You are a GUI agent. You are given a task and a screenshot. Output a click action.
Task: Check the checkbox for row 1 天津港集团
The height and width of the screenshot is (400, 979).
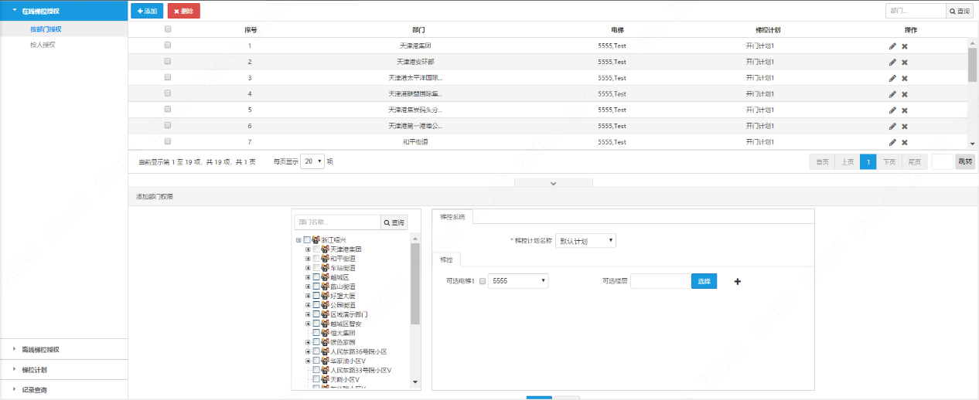pyautogui.click(x=168, y=46)
